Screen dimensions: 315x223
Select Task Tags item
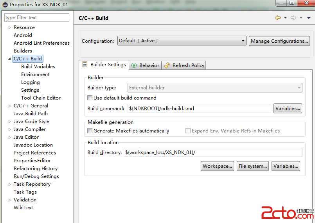click(25, 192)
